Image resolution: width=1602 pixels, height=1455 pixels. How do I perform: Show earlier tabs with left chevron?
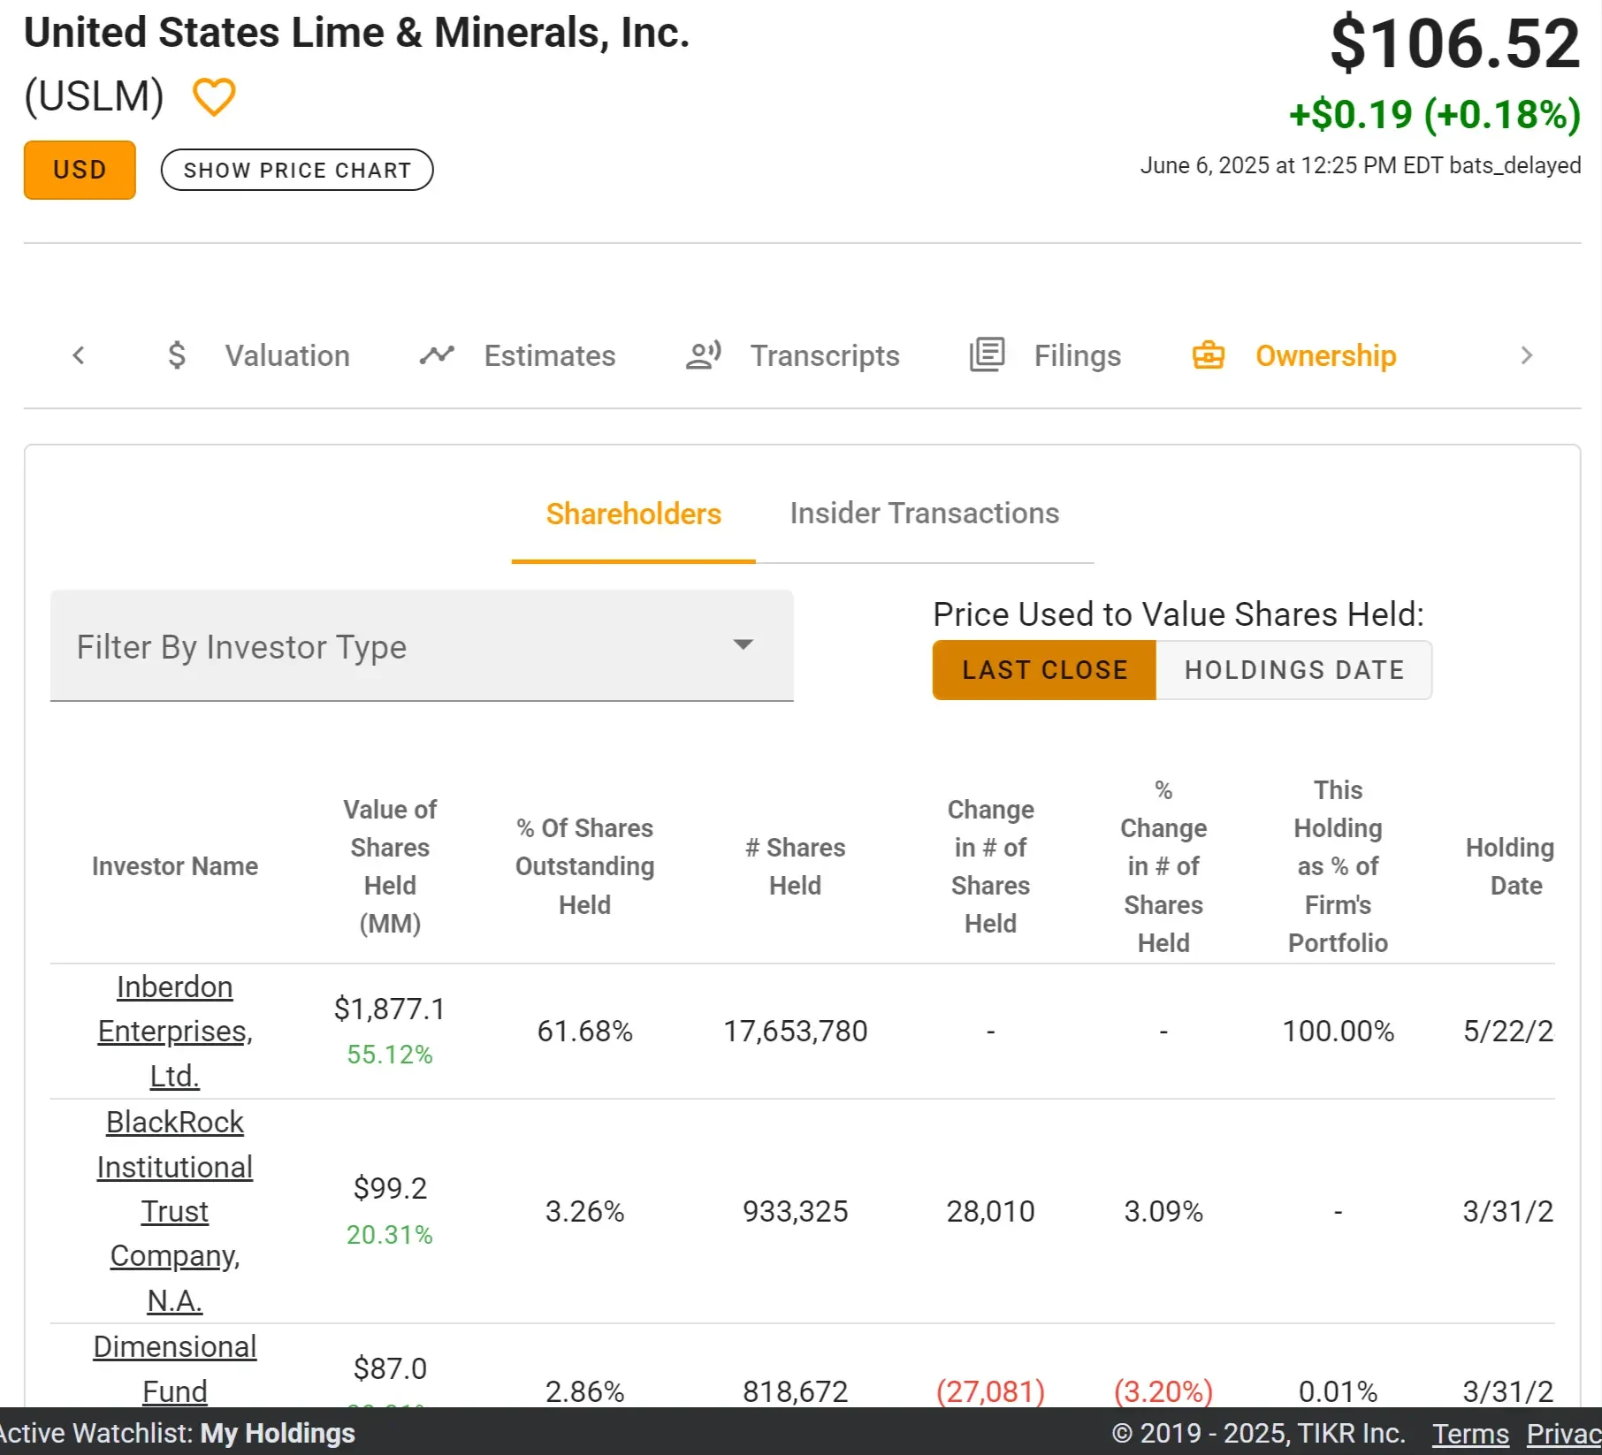pyautogui.click(x=79, y=355)
